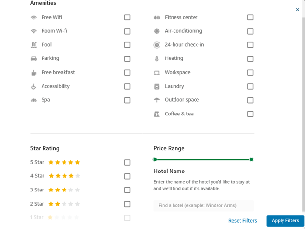The image size is (305, 229).
Task: Click the Free breakfast thumbs-up icon
Action: 34,73
